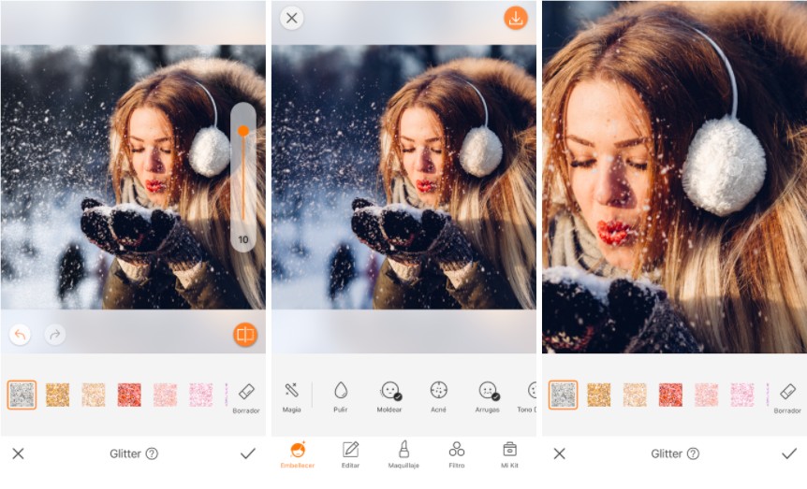Select the Acné tool
This screenshot has height=489, width=807.
tap(438, 397)
